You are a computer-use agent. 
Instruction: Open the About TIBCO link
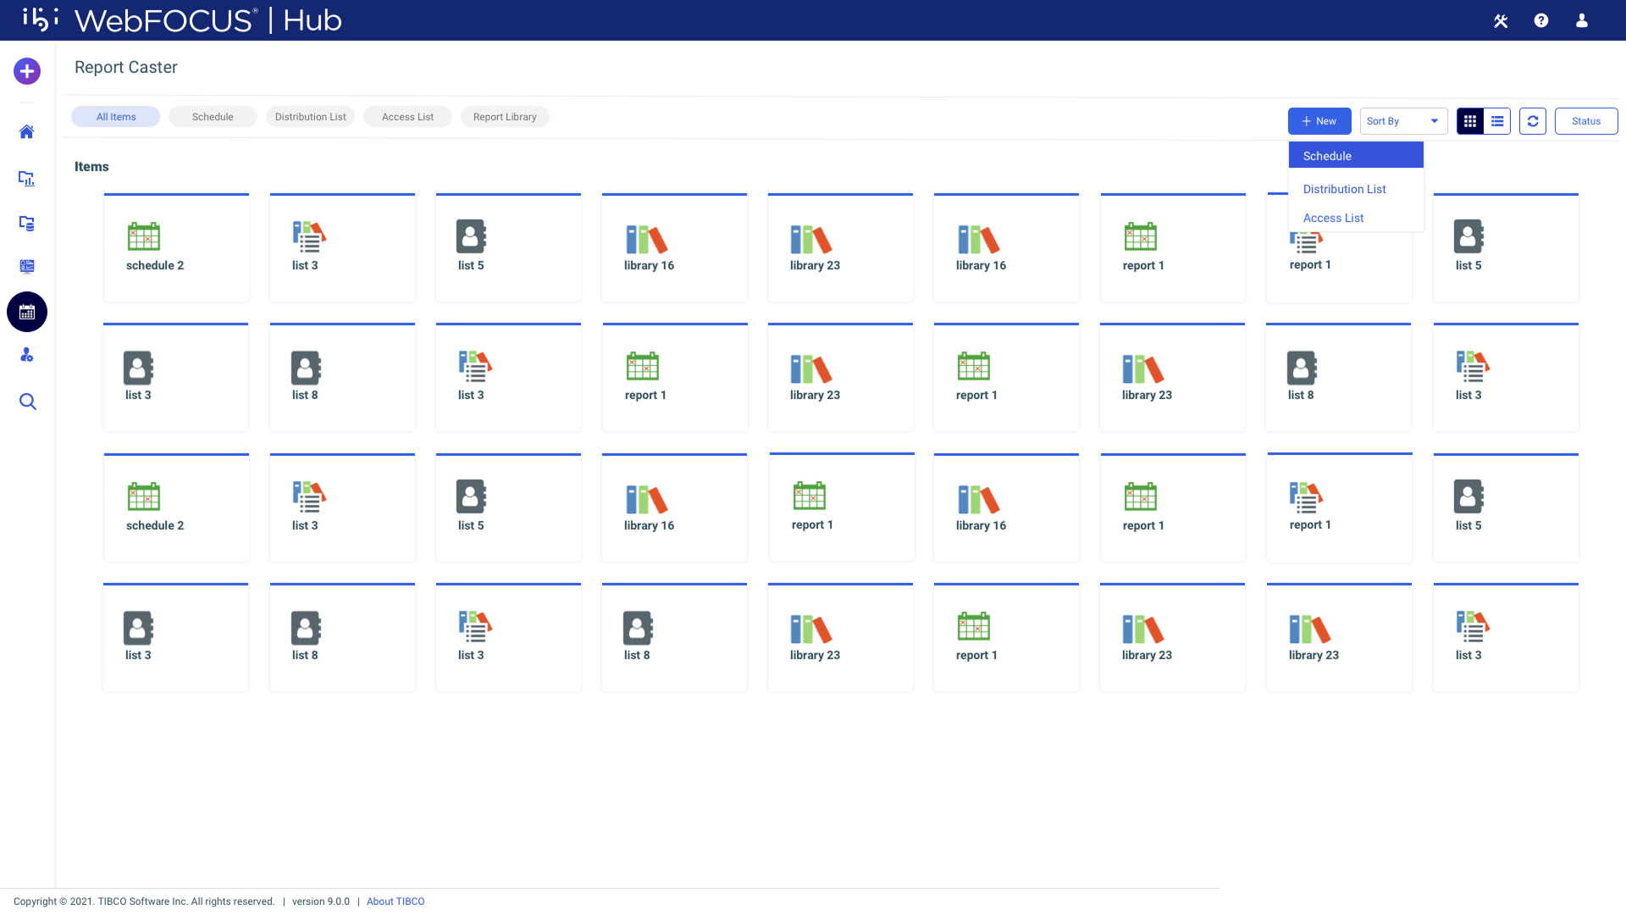[395, 901]
